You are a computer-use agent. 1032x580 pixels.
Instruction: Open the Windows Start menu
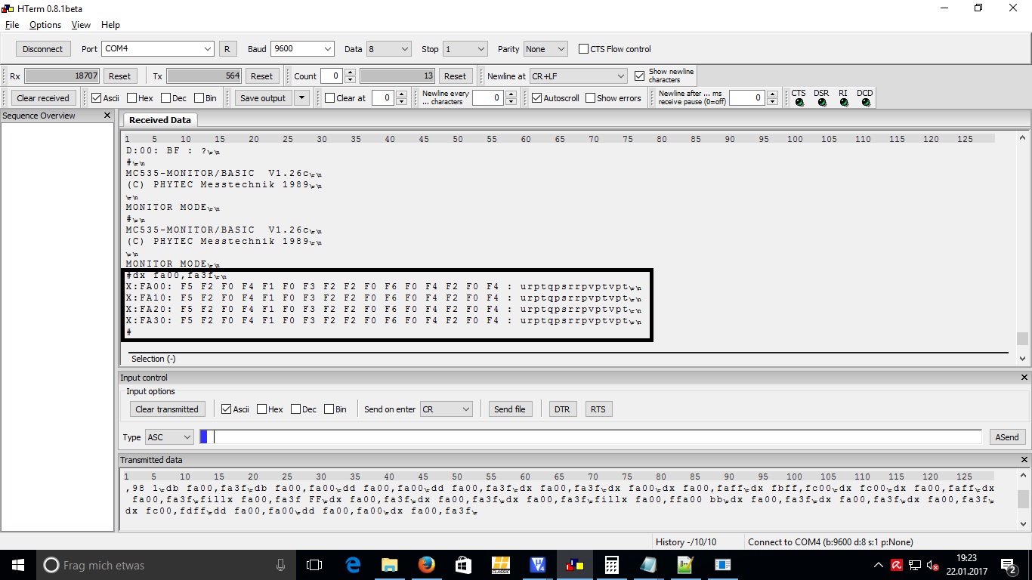17,565
